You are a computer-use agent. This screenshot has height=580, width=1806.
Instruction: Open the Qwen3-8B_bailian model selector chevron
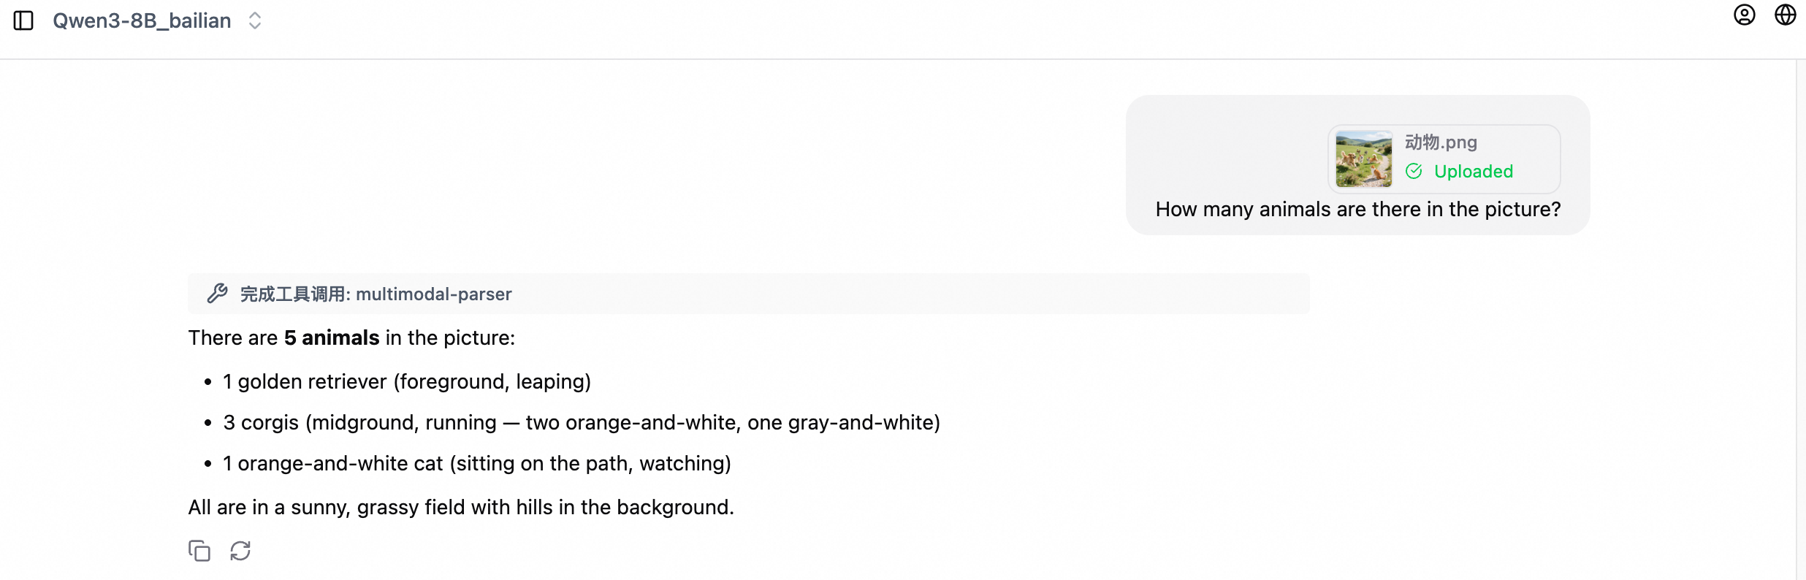coord(254,20)
